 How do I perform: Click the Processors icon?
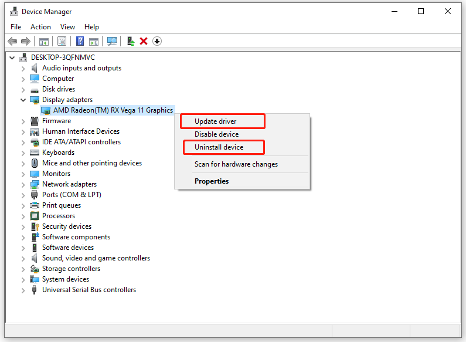point(35,216)
